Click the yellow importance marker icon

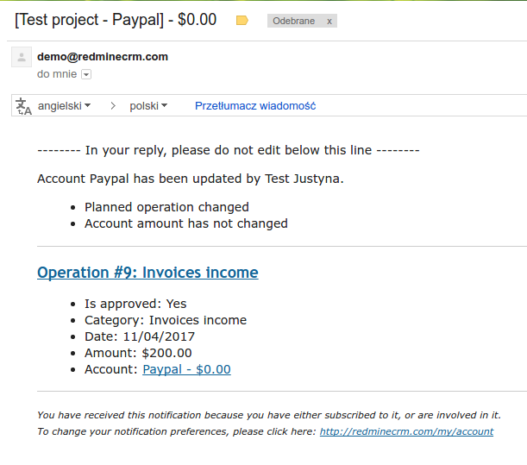[x=242, y=21]
